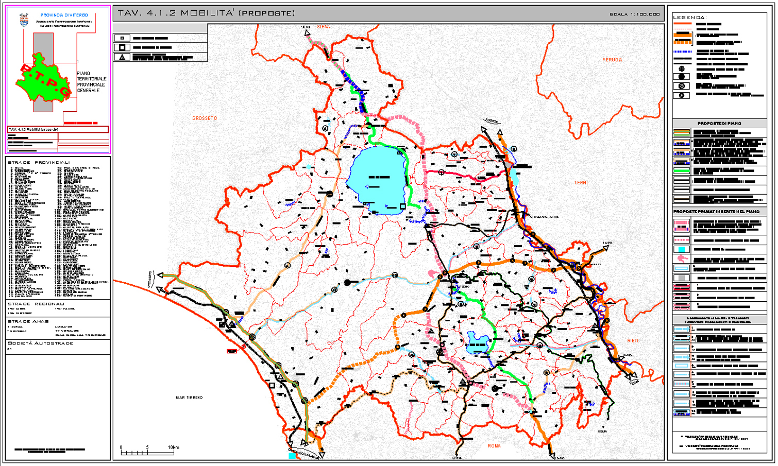Click the 'Proposte di Piano' legend header
This screenshot has height=466, width=778.
coord(719,124)
